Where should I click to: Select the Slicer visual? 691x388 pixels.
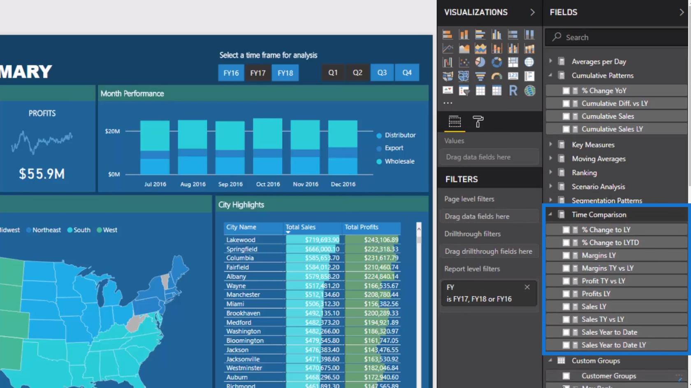click(464, 90)
